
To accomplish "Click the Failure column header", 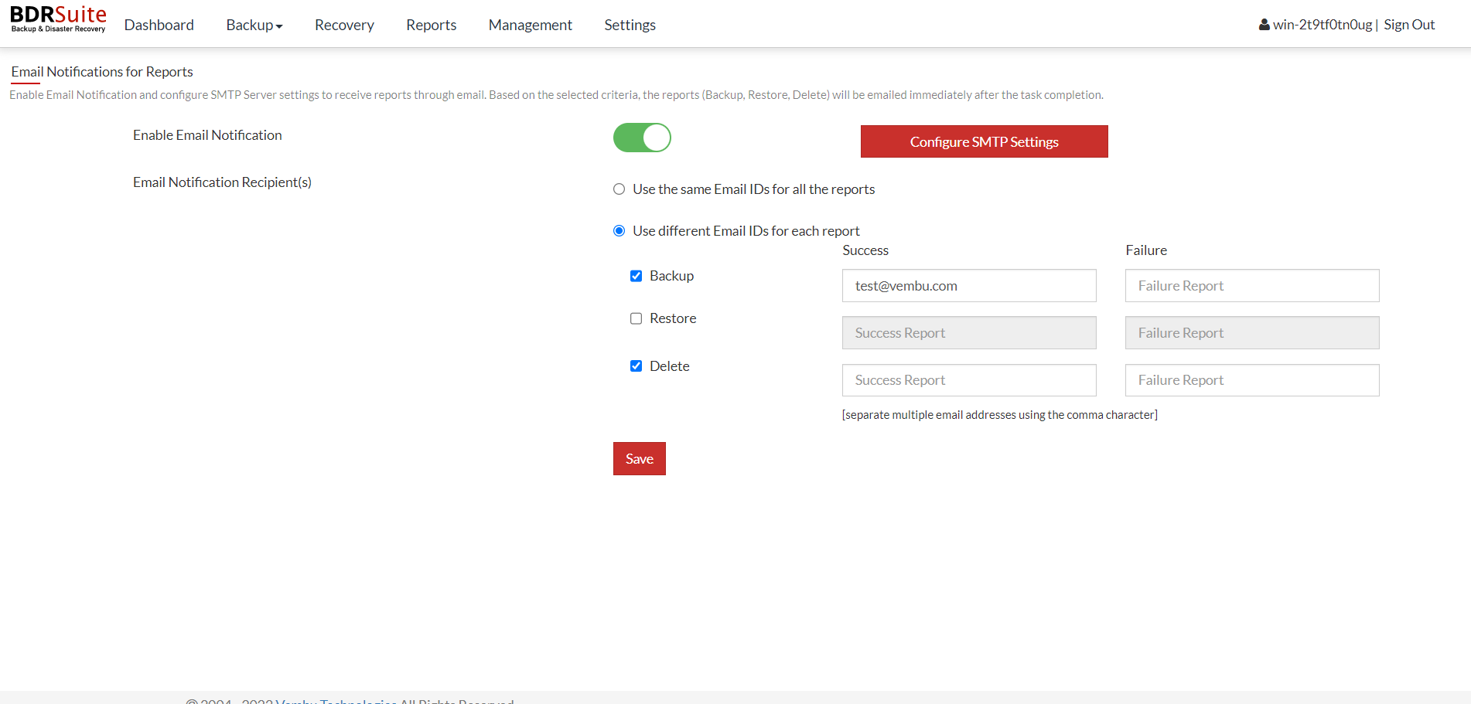I will (x=1146, y=250).
